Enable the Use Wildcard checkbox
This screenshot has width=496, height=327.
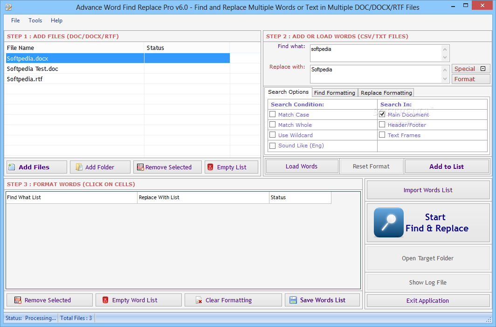click(x=272, y=135)
